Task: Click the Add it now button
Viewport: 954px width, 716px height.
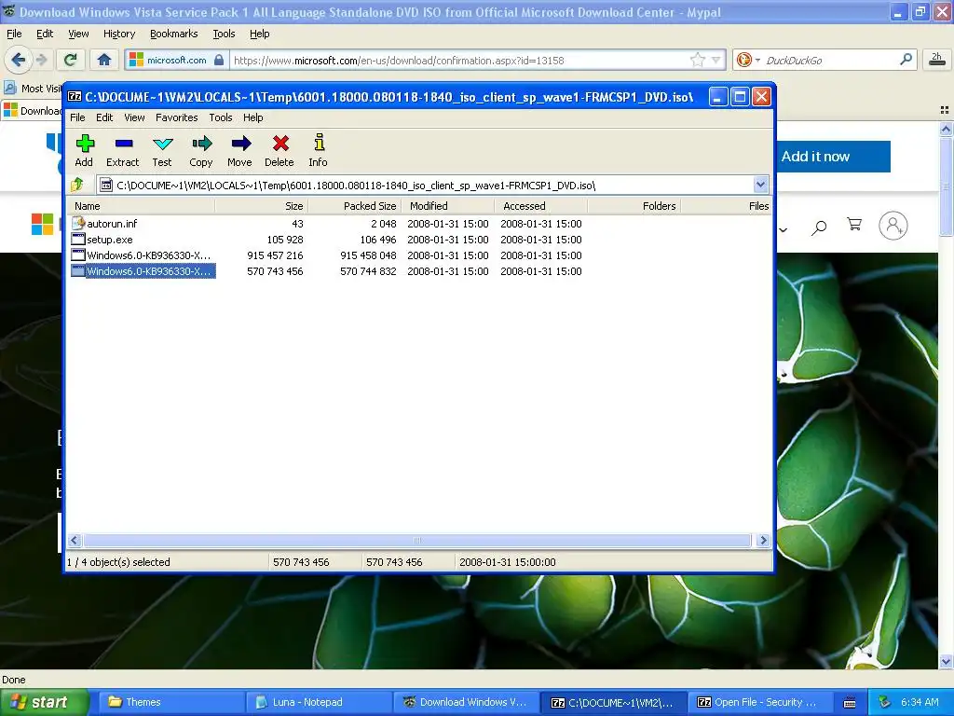Action: click(x=834, y=157)
